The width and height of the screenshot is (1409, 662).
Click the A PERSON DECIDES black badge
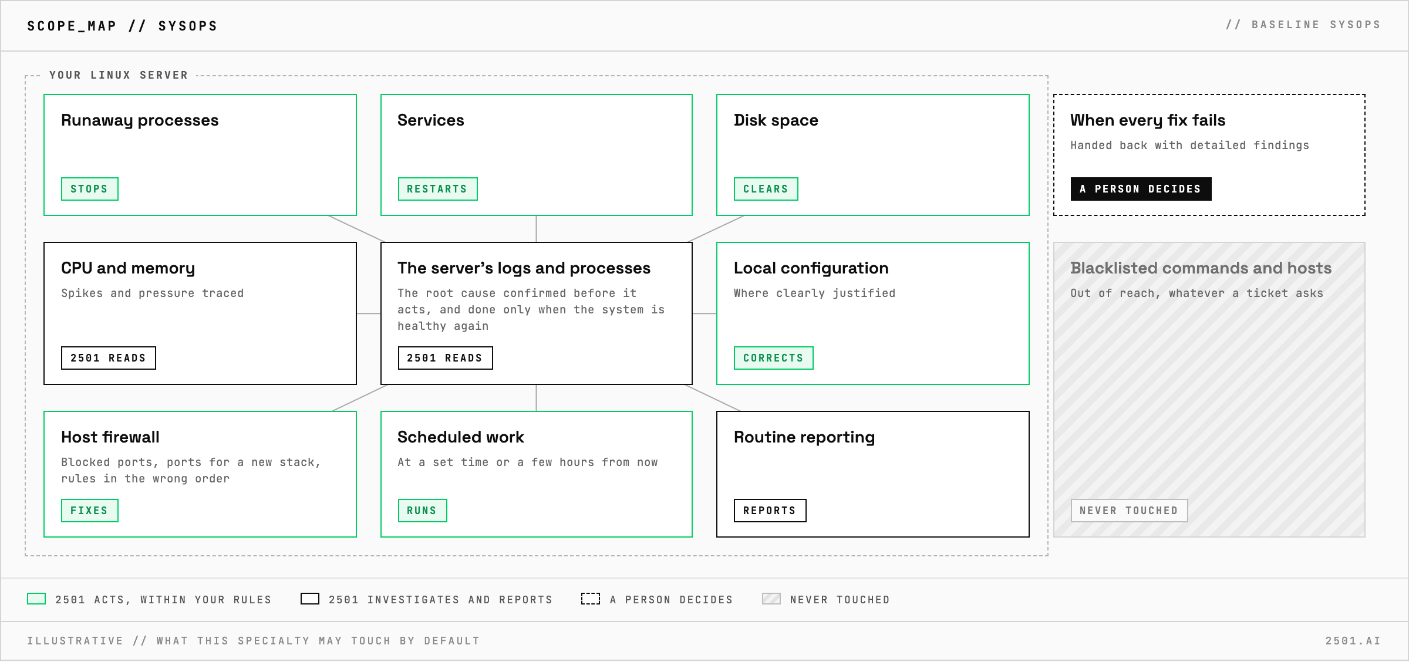(x=1141, y=189)
